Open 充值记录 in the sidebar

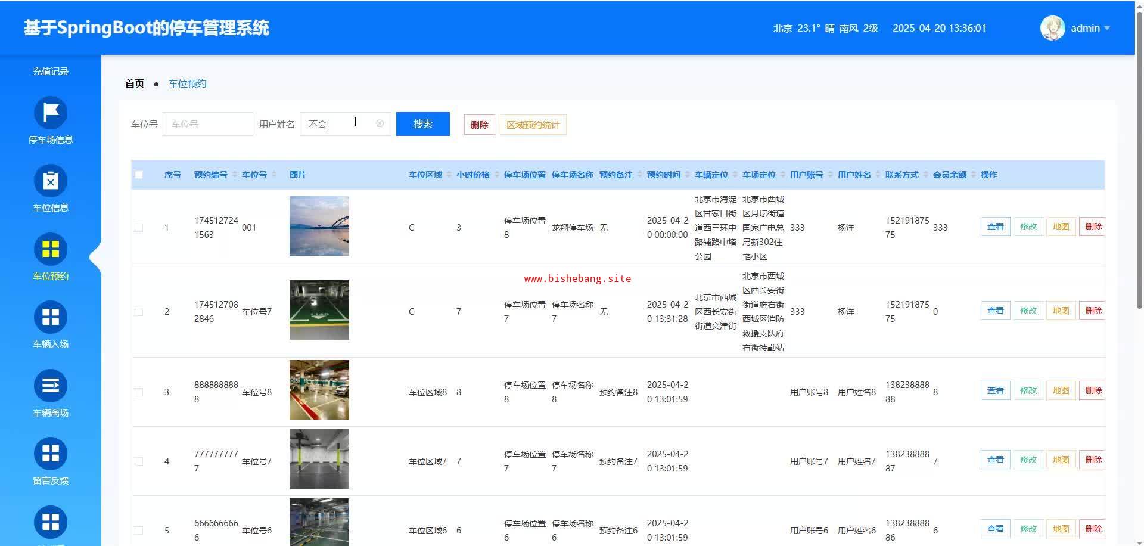tap(51, 72)
